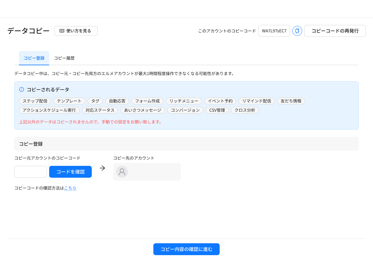Click the 対応ステータス chip

[100, 110]
